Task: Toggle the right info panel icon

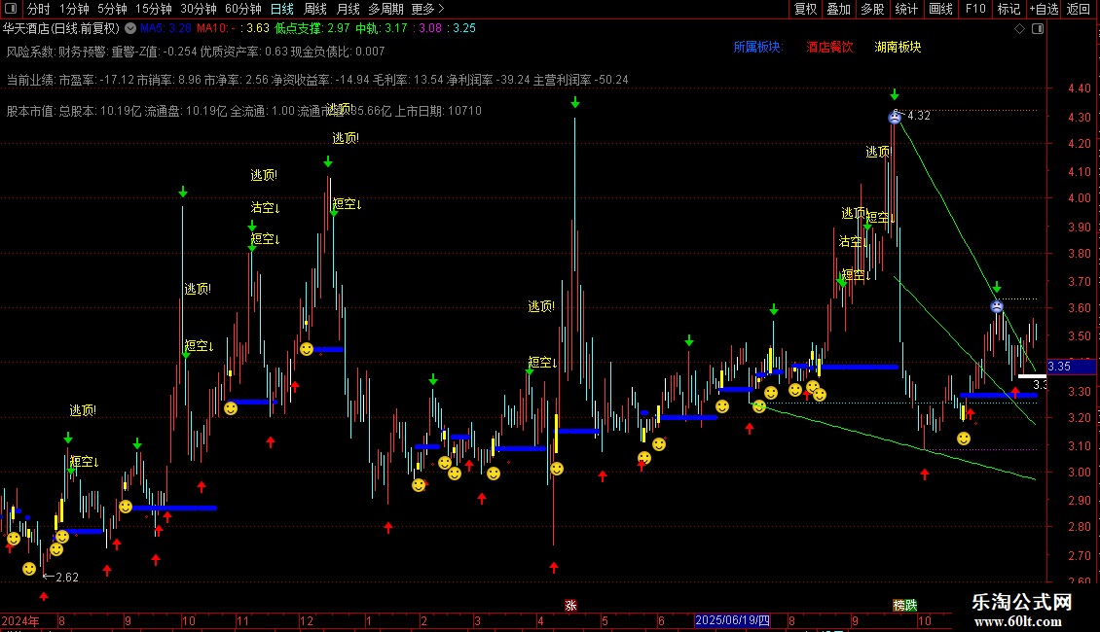Action: pyautogui.click(x=1038, y=29)
